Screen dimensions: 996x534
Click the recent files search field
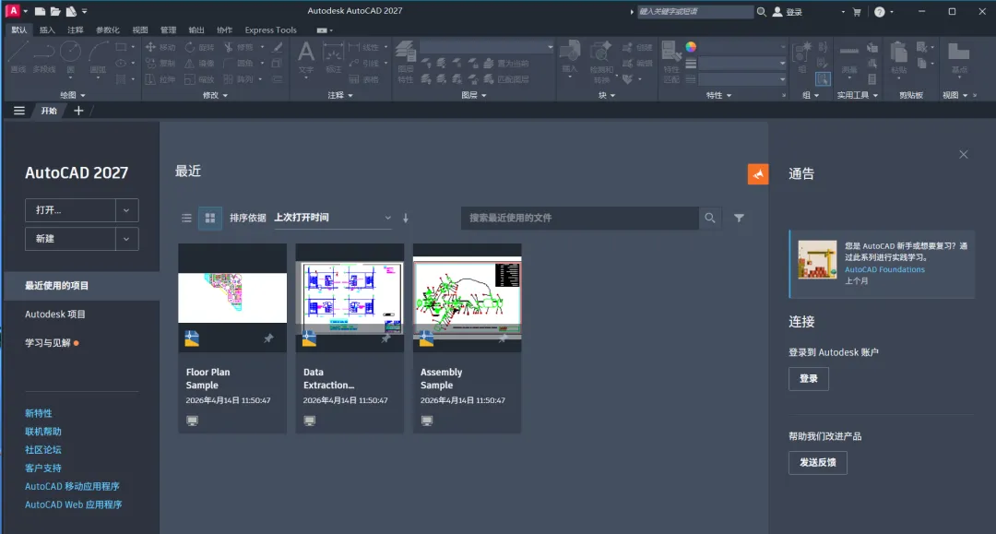[x=579, y=218]
